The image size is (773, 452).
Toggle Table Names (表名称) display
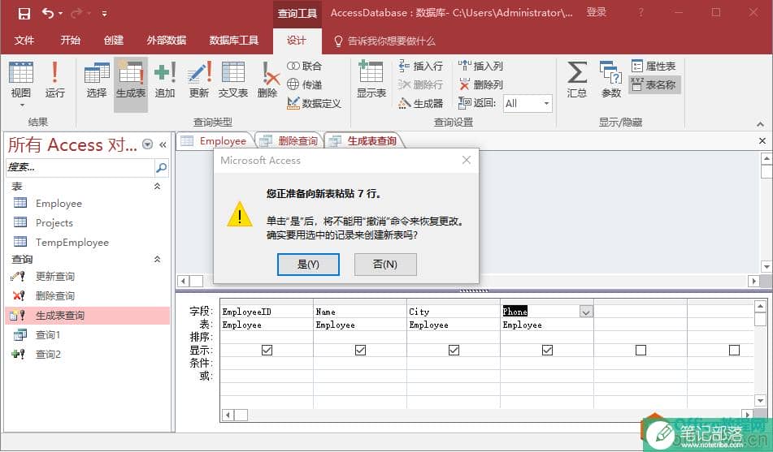coord(654,84)
